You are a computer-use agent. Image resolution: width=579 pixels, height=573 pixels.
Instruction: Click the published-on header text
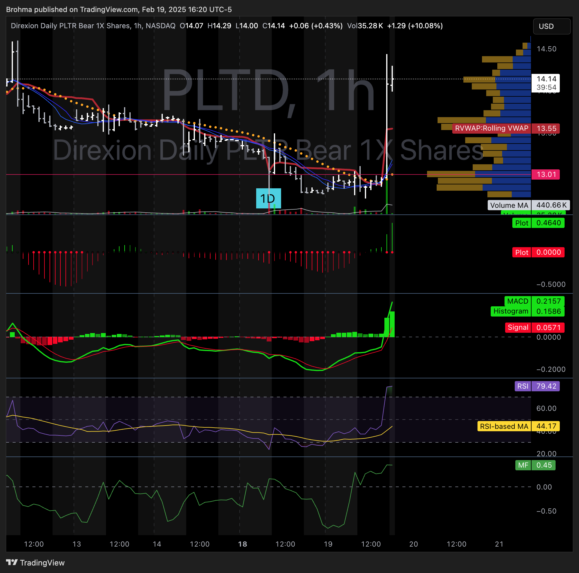tap(119, 9)
